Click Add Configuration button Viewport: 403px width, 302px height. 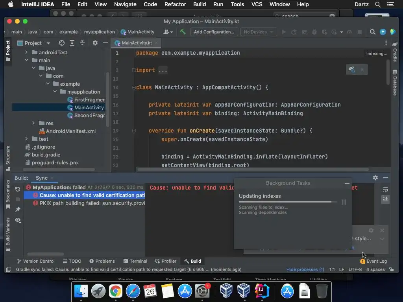pyautogui.click(x=214, y=32)
